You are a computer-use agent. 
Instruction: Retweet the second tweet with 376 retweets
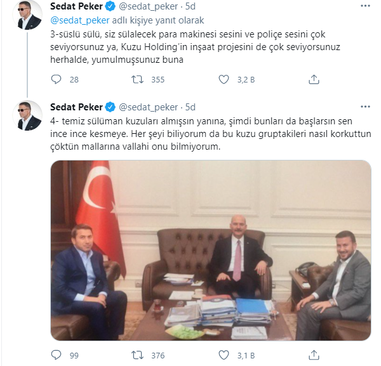click(137, 355)
